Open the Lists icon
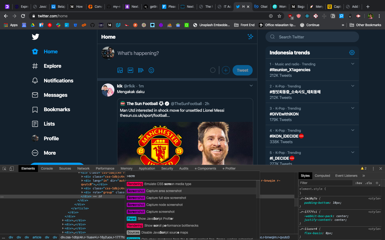 pos(35,124)
